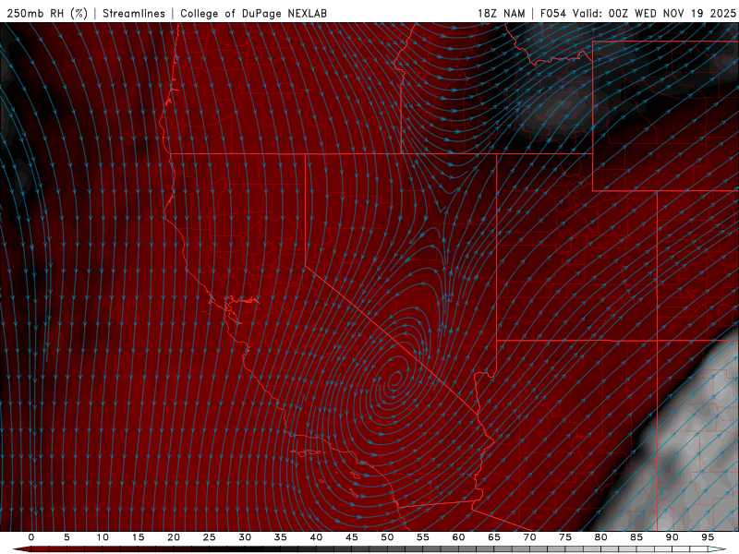Click the '10' value on the color scale
This screenshot has width=739, height=554.
coord(103,537)
